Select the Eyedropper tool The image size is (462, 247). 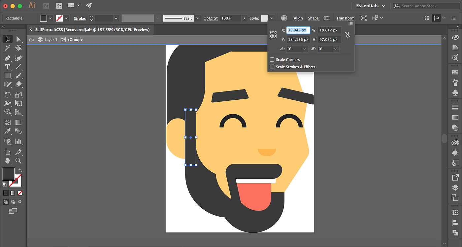point(7,131)
